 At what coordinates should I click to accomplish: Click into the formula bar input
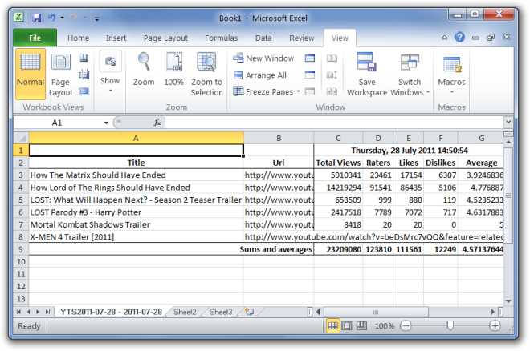click(335, 123)
